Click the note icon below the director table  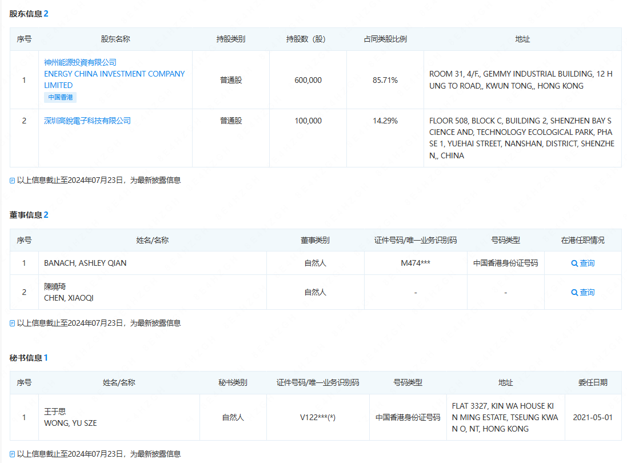13,324
